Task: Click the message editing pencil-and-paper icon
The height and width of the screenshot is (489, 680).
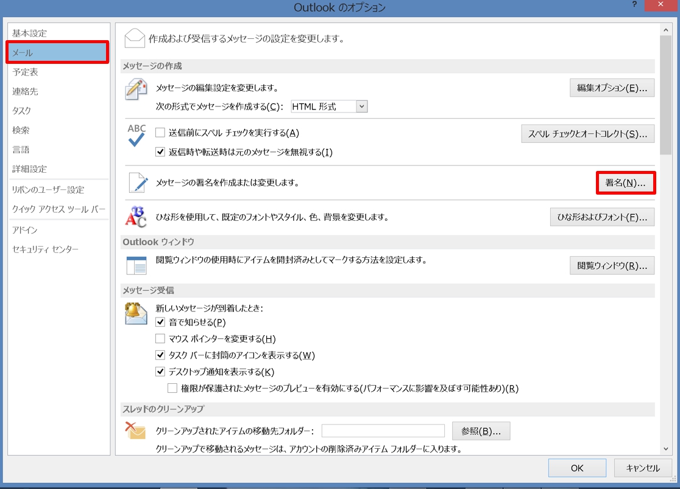Action: 136,89
